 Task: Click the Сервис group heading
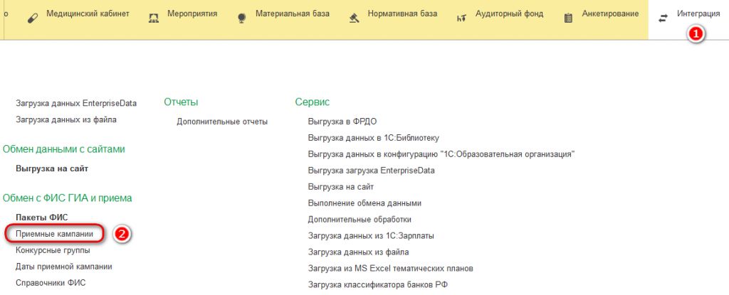click(x=313, y=102)
